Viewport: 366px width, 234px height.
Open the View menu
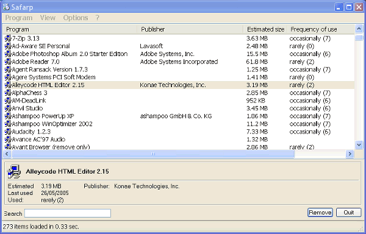click(x=48, y=18)
